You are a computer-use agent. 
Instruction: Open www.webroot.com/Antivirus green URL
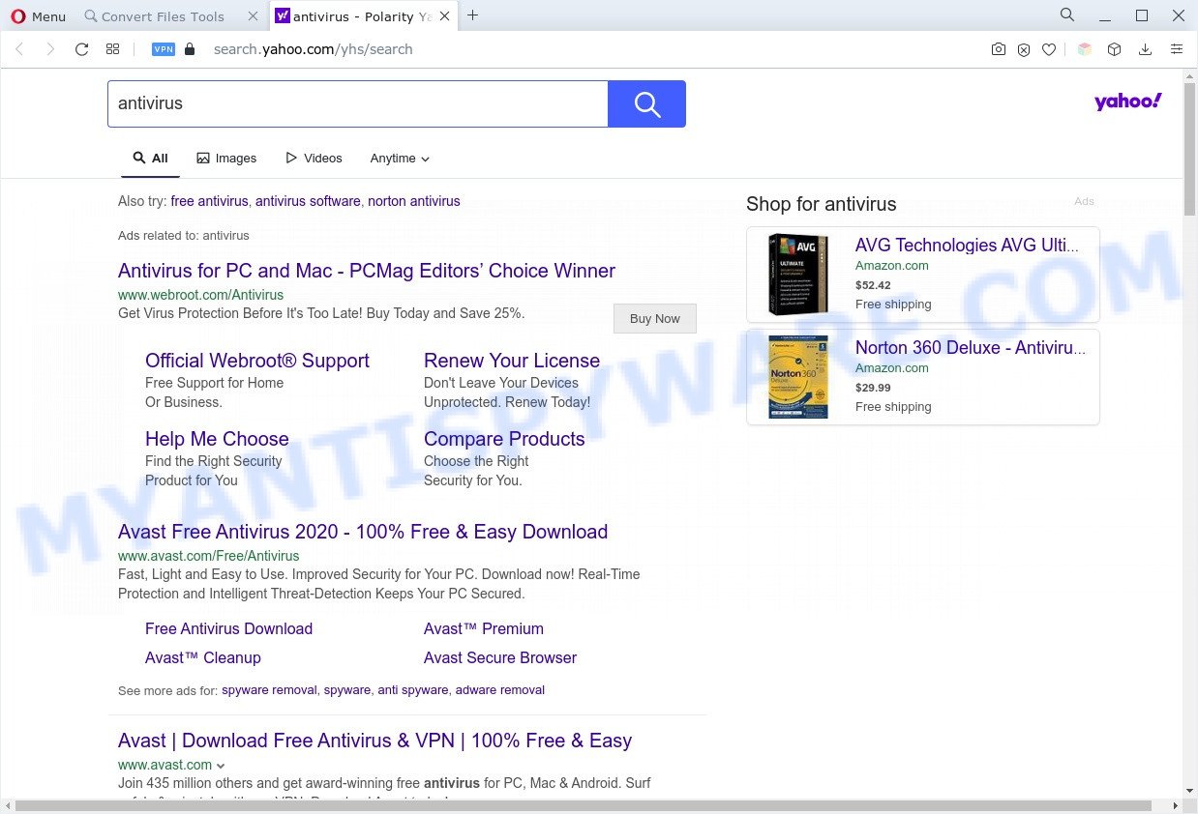click(x=200, y=295)
